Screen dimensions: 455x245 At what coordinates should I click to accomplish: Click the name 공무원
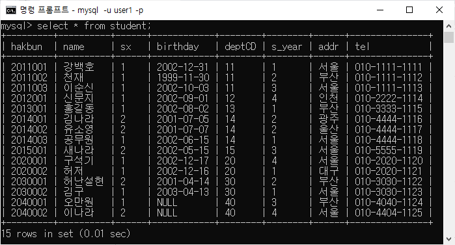79,140
